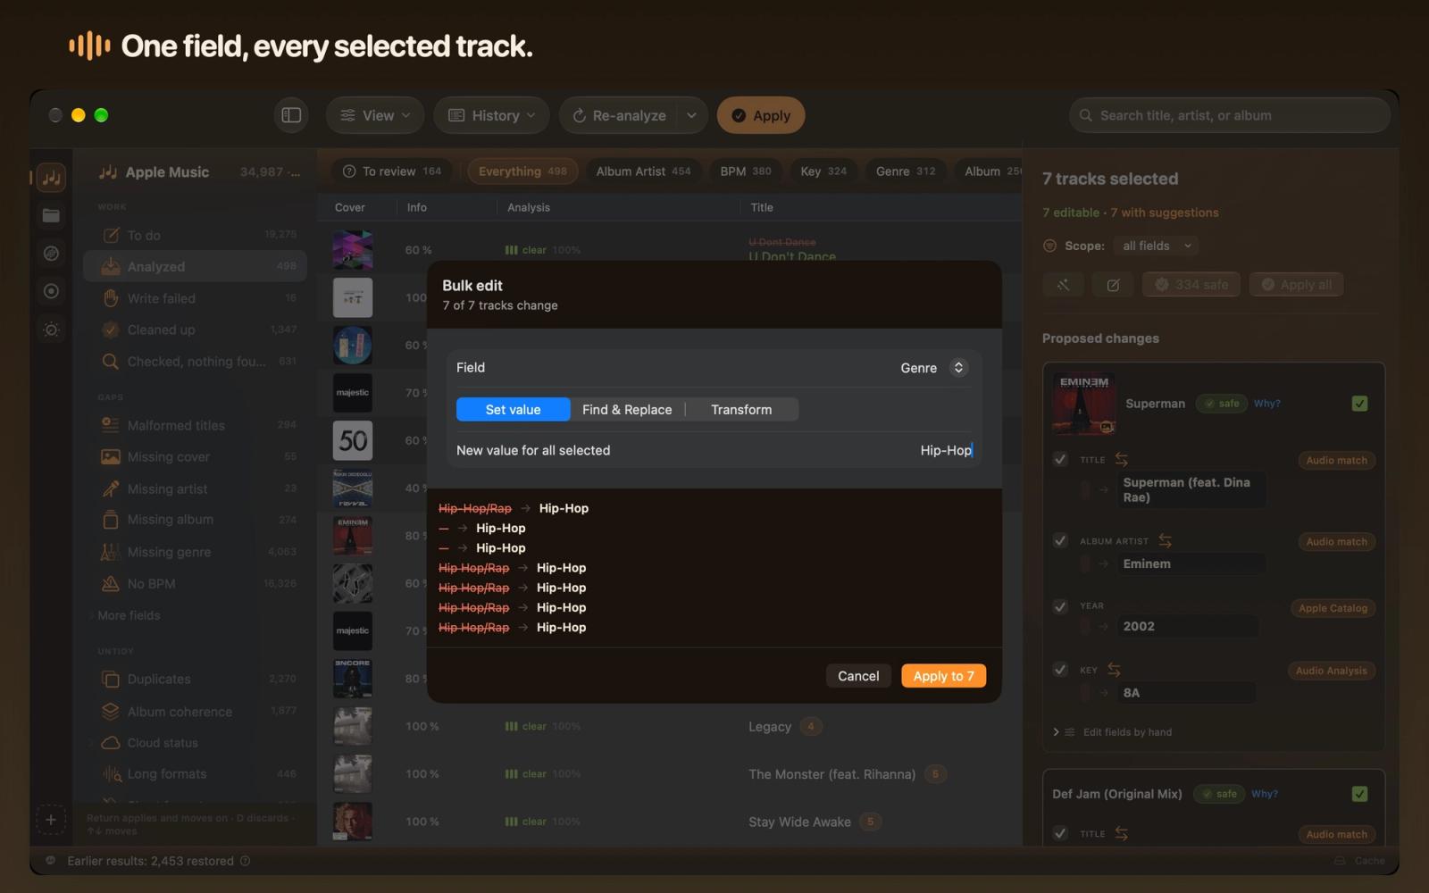Image resolution: width=1429 pixels, height=893 pixels.
Task: Select Write failed in sidebar
Action: click(196, 298)
